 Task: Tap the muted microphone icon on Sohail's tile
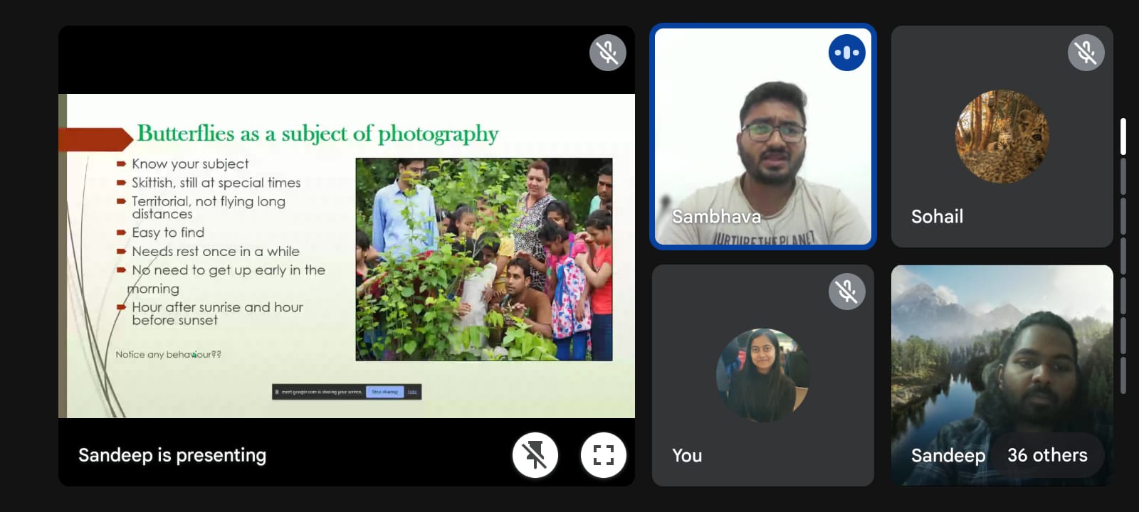tap(1086, 53)
